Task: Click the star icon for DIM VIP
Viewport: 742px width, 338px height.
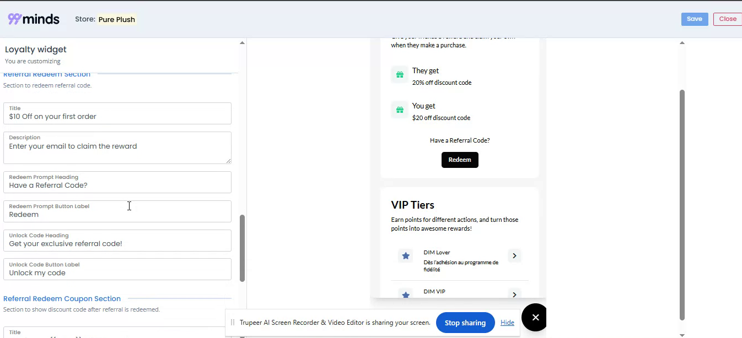Action: [406, 295]
